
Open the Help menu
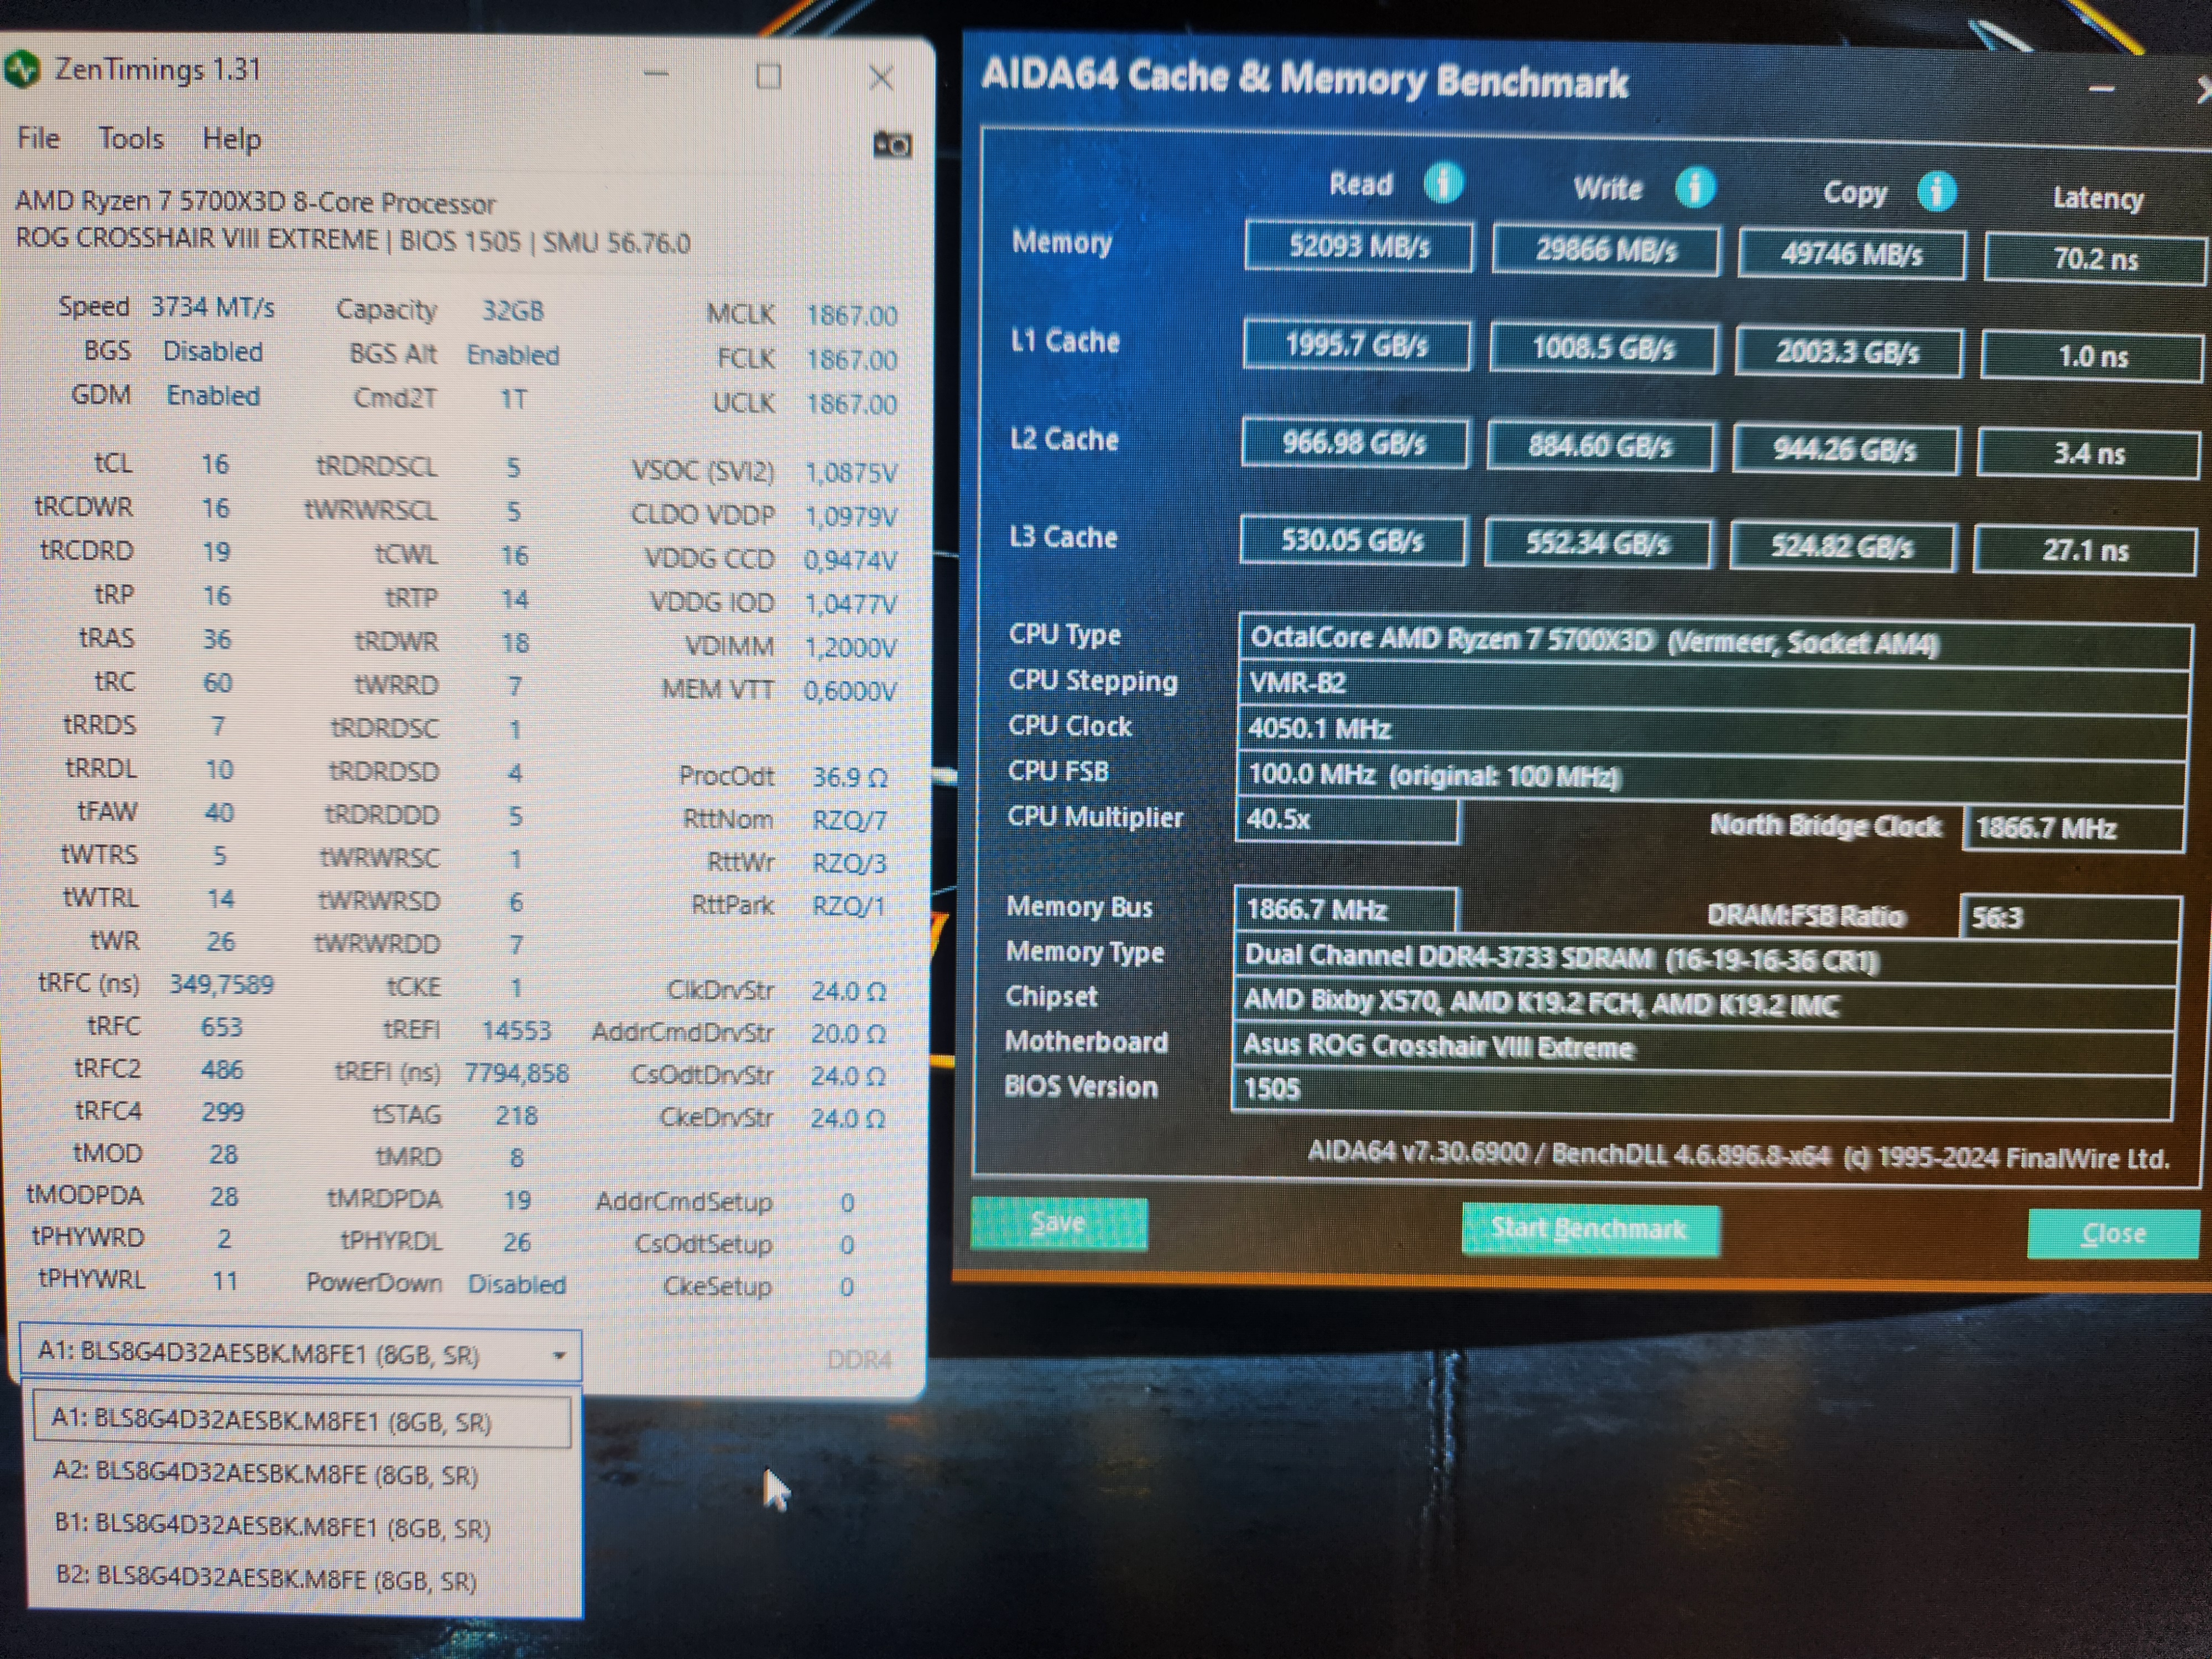pyautogui.click(x=232, y=139)
